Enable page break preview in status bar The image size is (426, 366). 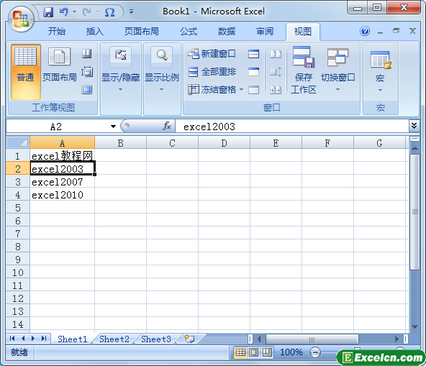pos(267,352)
